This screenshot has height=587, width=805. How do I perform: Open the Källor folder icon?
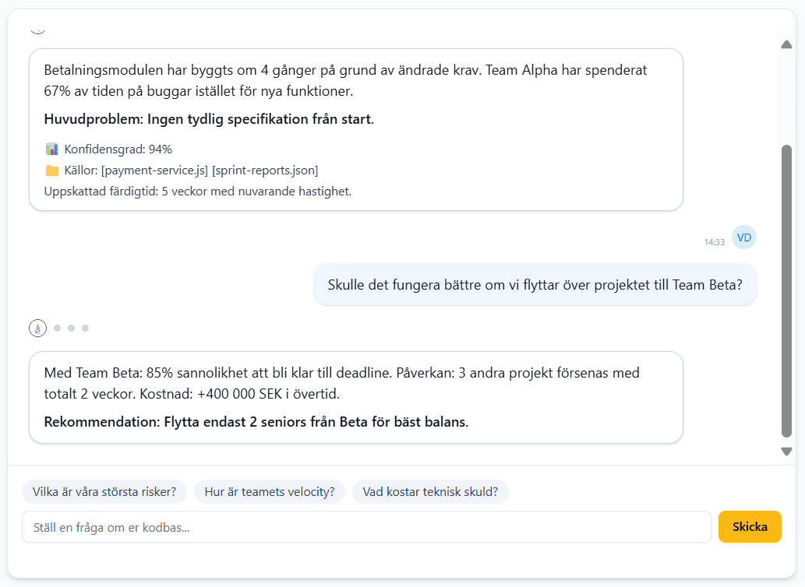[50, 170]
